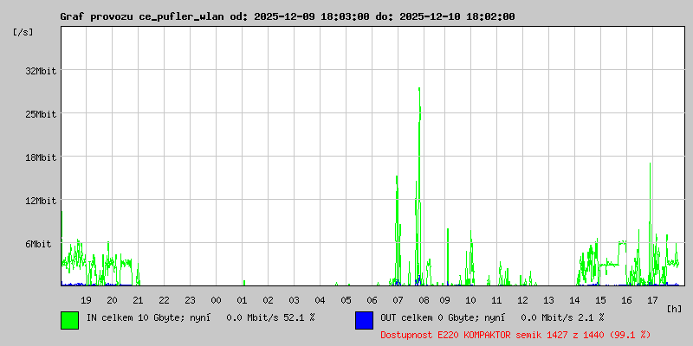Click the hour label '07' on time axis
The width and height of the screenshot is (693, 346).
[x=398, y=300]
